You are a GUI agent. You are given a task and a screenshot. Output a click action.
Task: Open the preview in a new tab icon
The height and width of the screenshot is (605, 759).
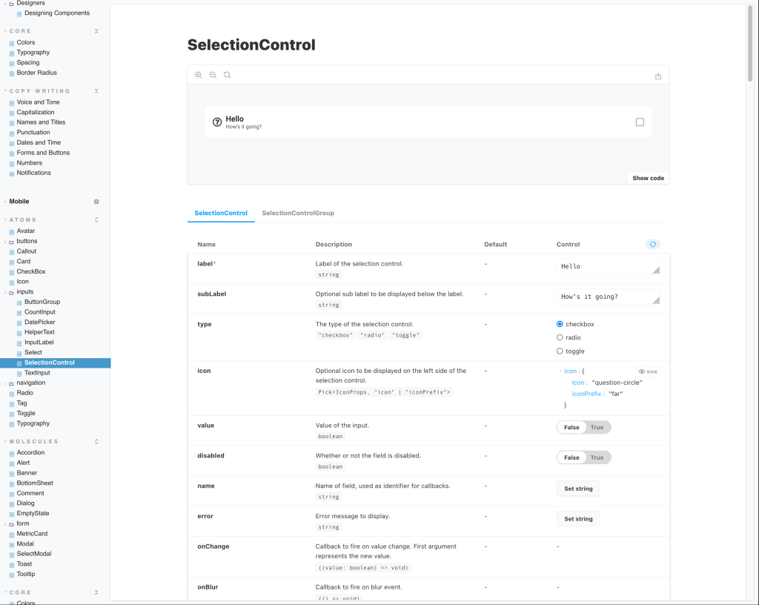click(x=658, y=76)
